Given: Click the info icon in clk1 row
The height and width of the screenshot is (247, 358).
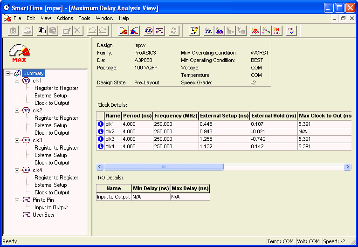Looking at the screenshot, I should pos(101,124).
